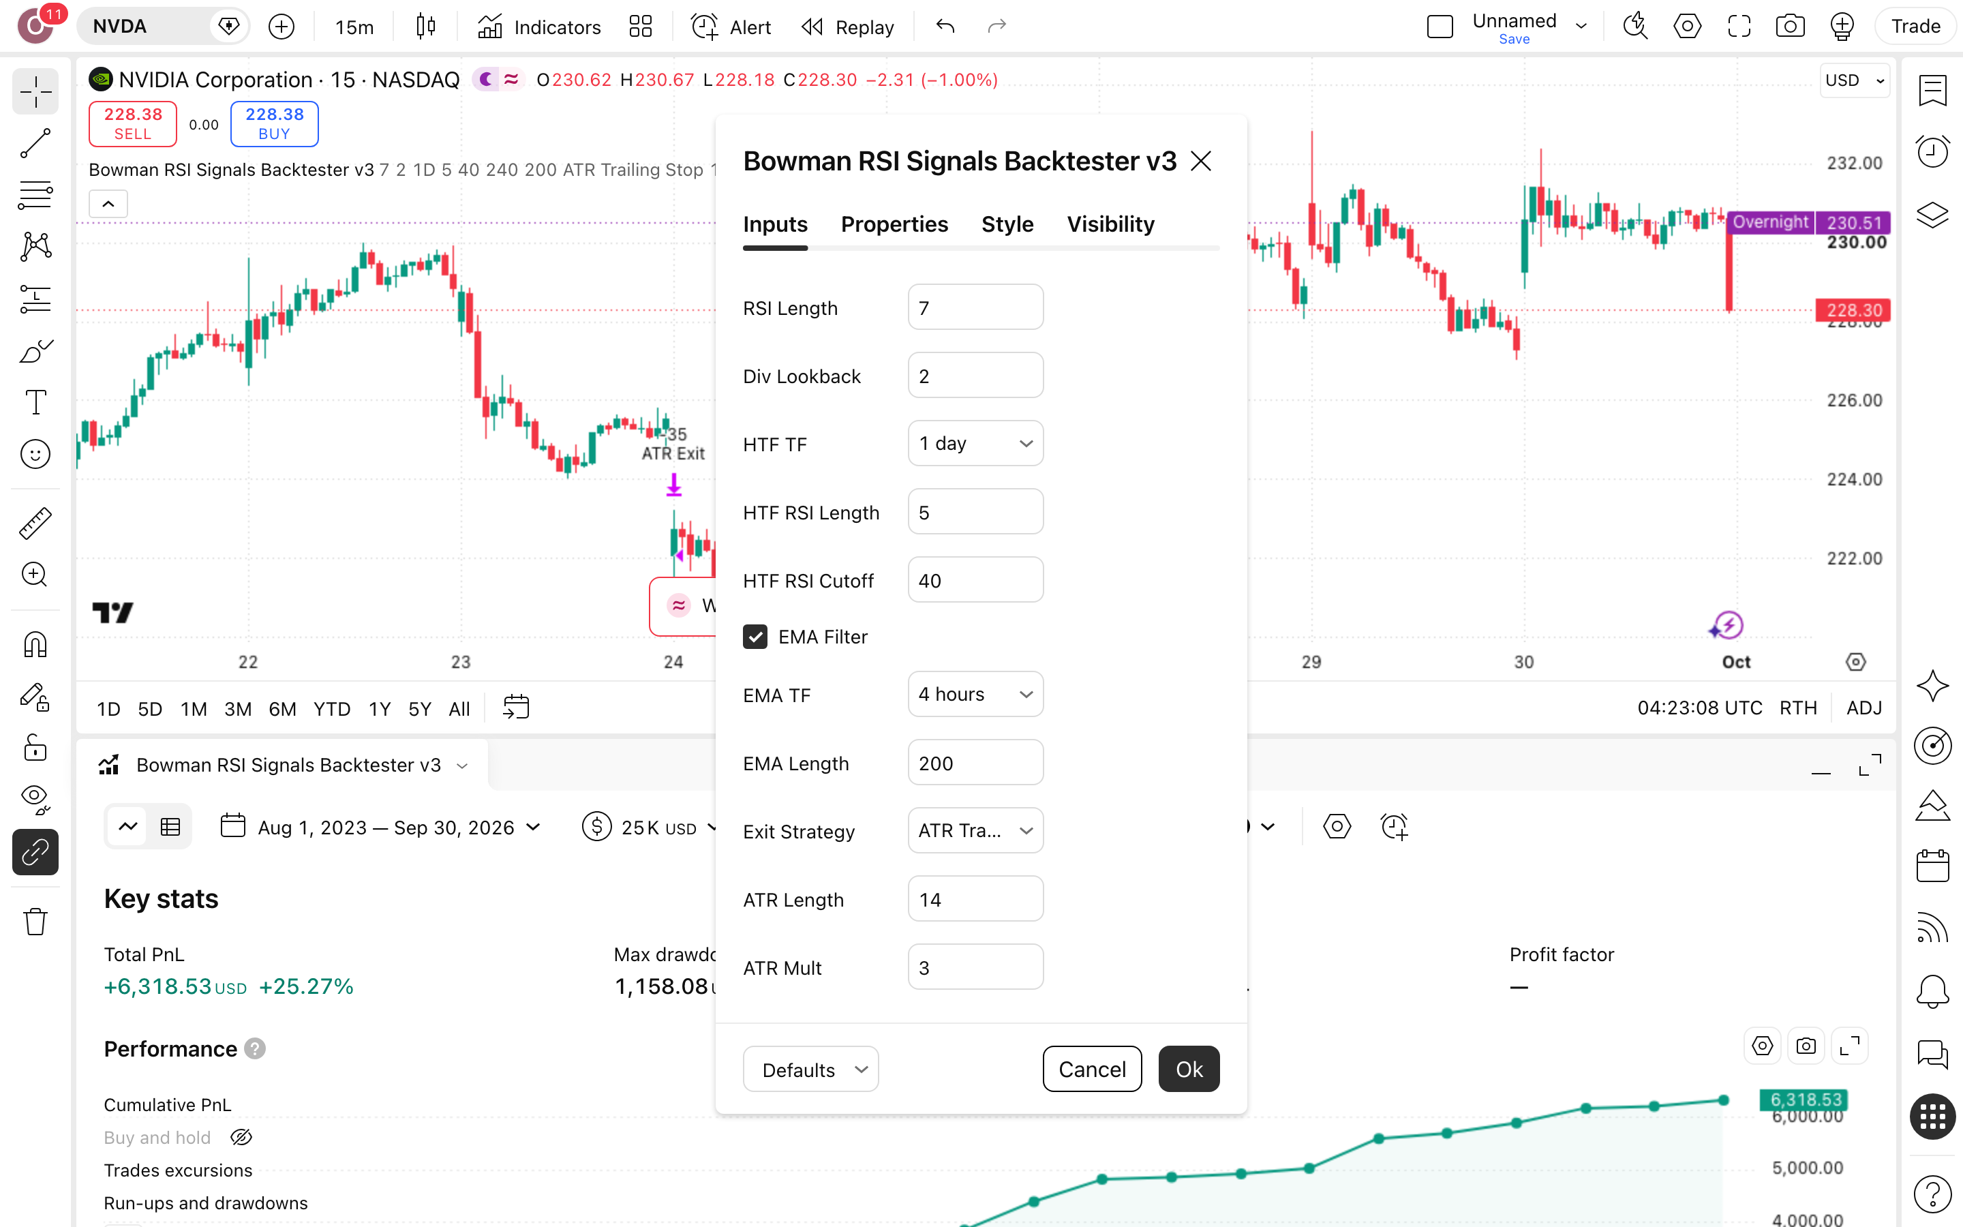
Task: Switch to the Visibility tab
Action: (x=1110, y=224)
